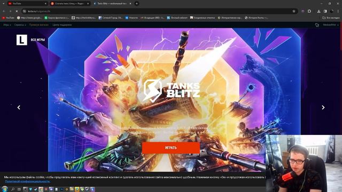342x192 pixels.
Task: Open Центр поддержки in the site menu
Action: pyautogui.click(x=62, y=25)
